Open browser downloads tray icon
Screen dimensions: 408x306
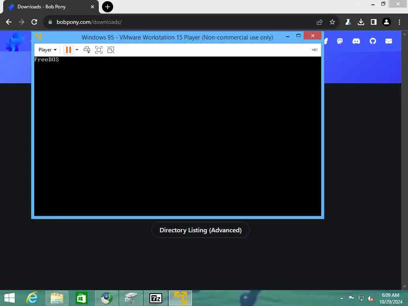pyautogui.click(x=361, y=22)
